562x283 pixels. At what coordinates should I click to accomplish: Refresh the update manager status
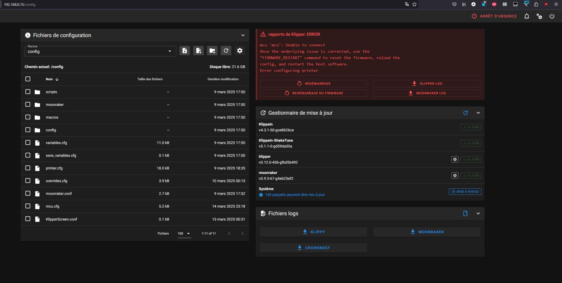(x=465, y=113)
